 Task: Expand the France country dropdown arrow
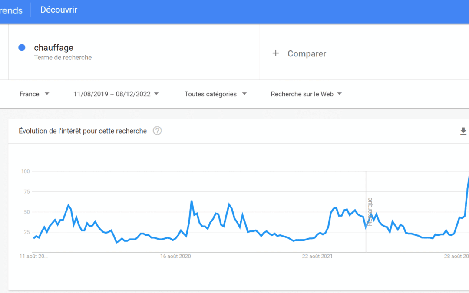[x=47, y=94]
